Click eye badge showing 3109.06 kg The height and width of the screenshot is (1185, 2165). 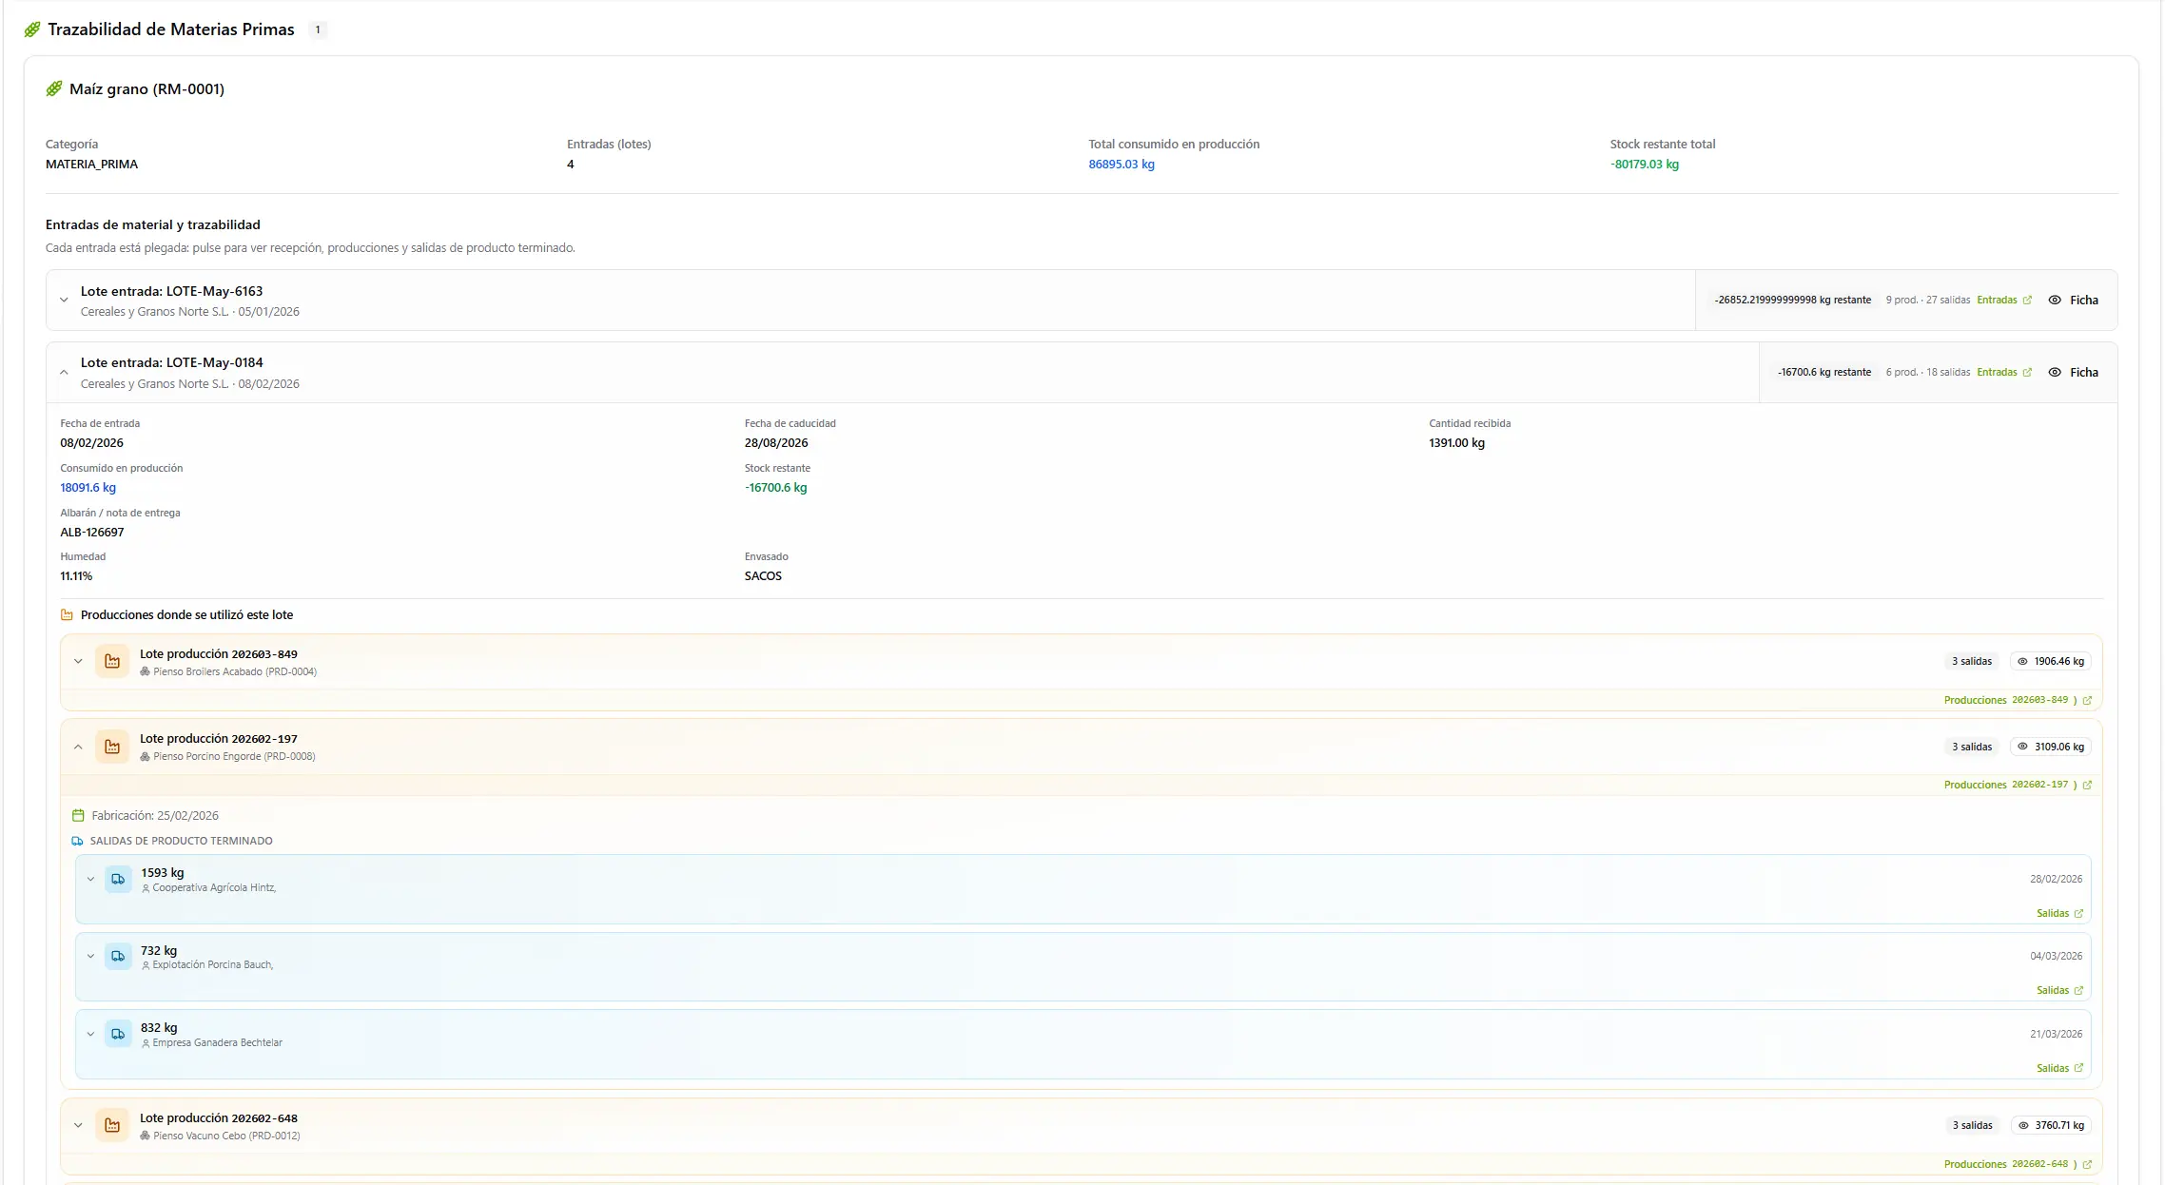click(x=2050, y=748)
